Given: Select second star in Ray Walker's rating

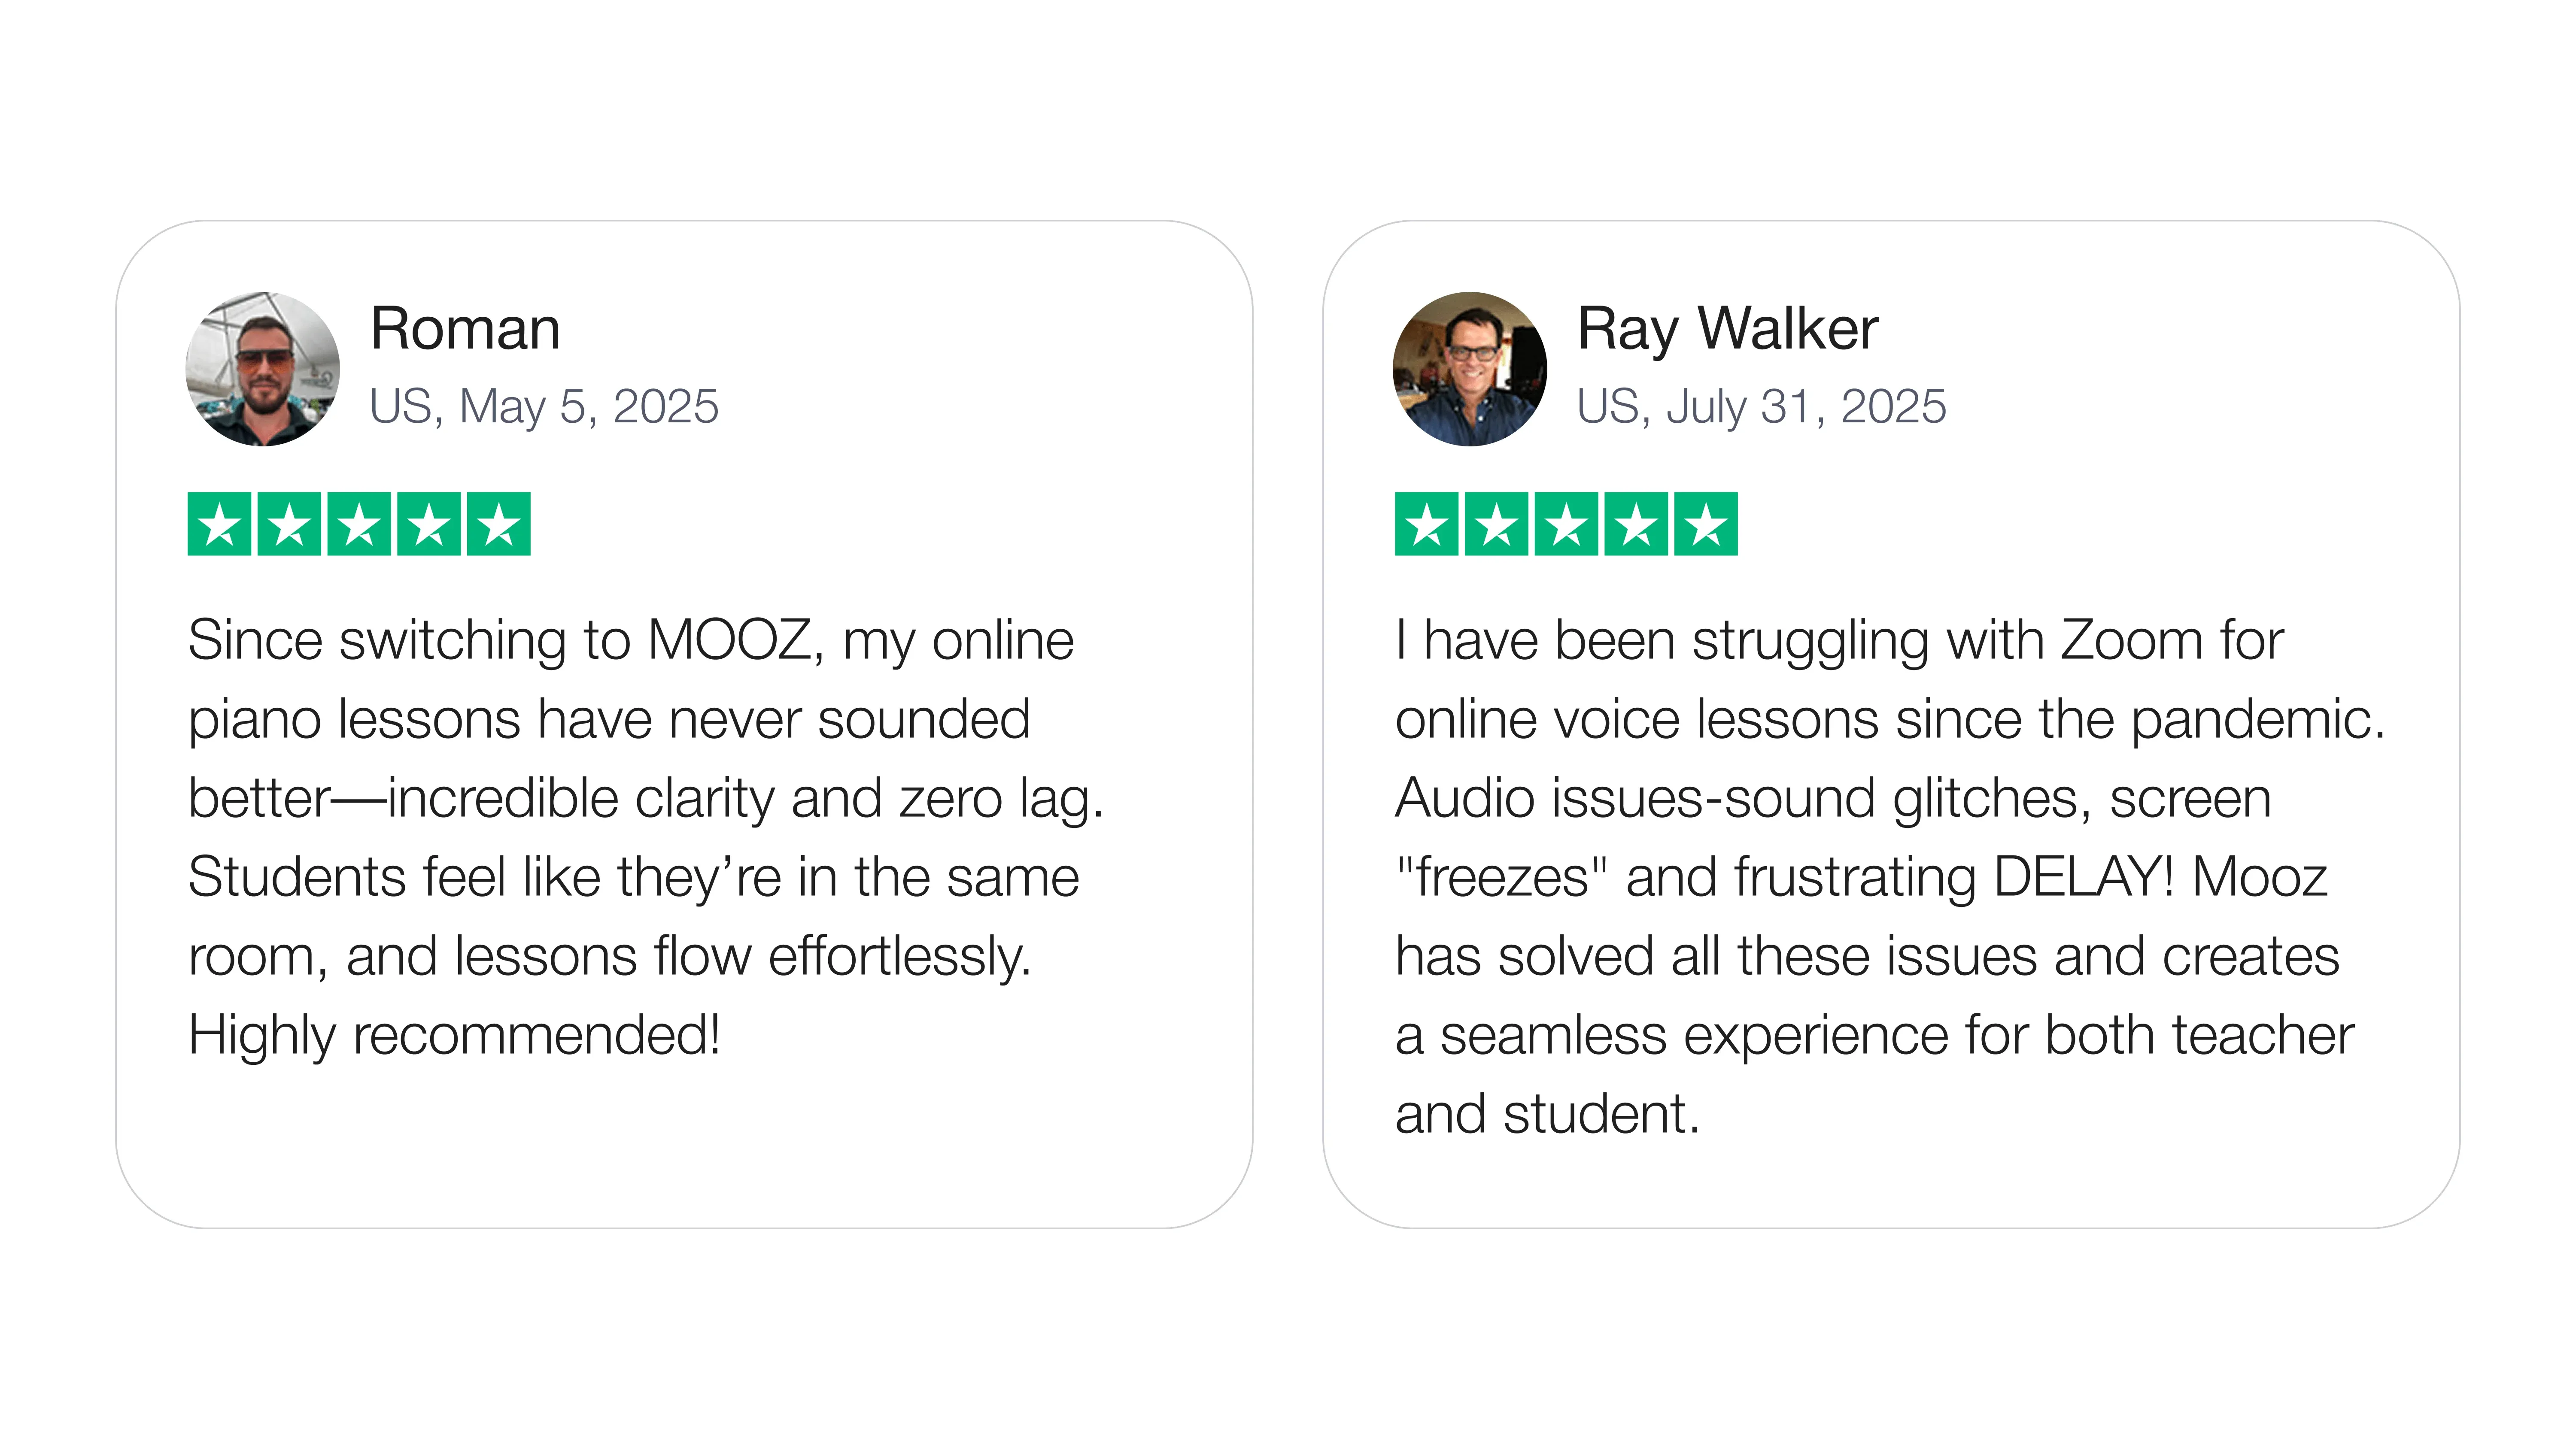Looking at the screenshot, I should point(1497,524).
